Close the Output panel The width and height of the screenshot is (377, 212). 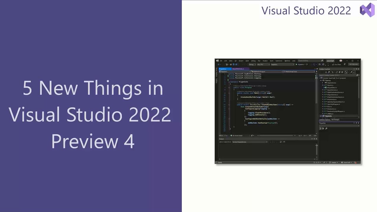[x=317, y=139]
